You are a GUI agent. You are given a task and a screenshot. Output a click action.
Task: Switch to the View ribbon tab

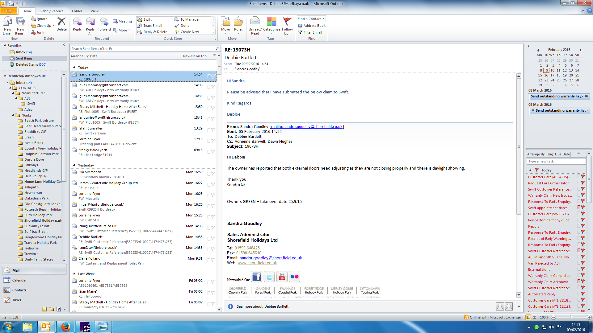[x=95, y=11]
